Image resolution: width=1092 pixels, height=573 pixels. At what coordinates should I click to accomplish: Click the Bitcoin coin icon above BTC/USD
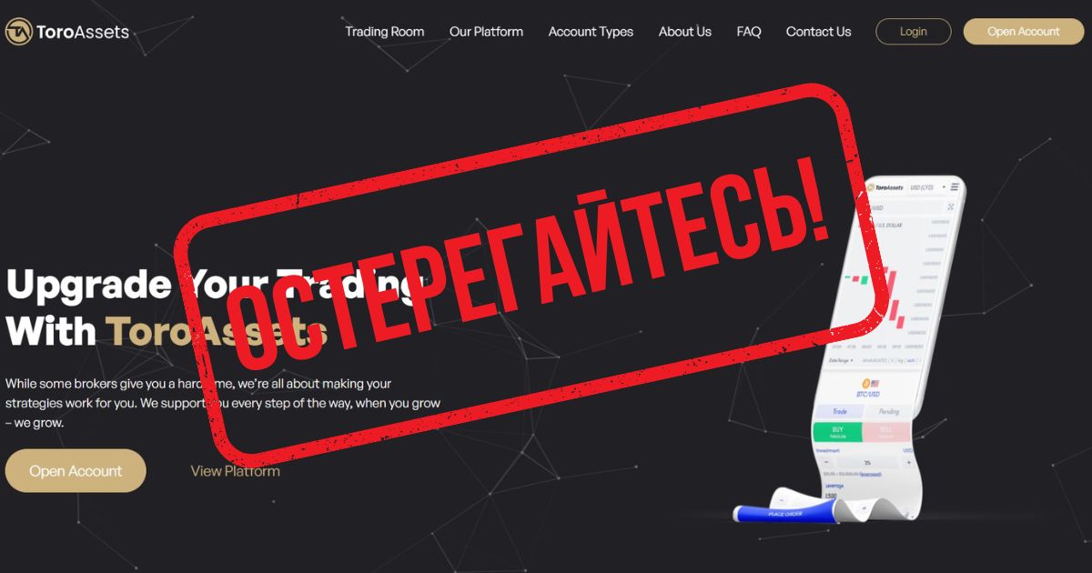[865, 383]
